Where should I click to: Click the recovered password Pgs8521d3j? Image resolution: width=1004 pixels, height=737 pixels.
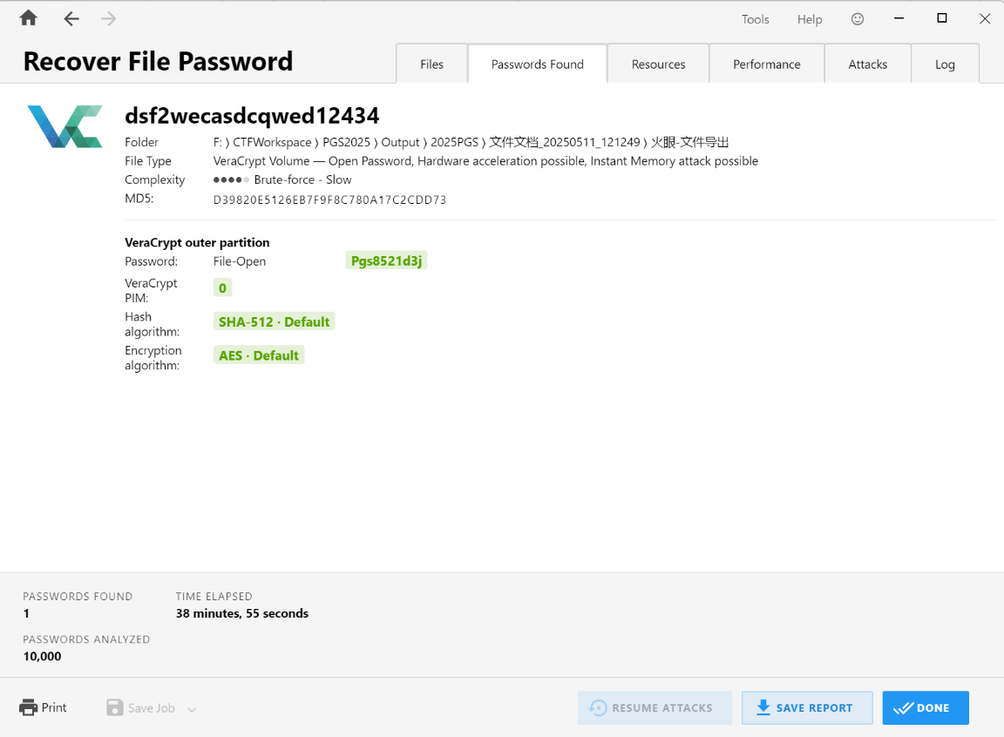point(386,261)
